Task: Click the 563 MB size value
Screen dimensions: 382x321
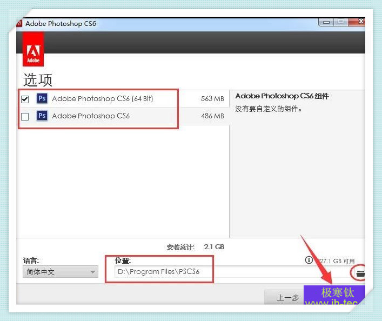Action: pos(212,99)
